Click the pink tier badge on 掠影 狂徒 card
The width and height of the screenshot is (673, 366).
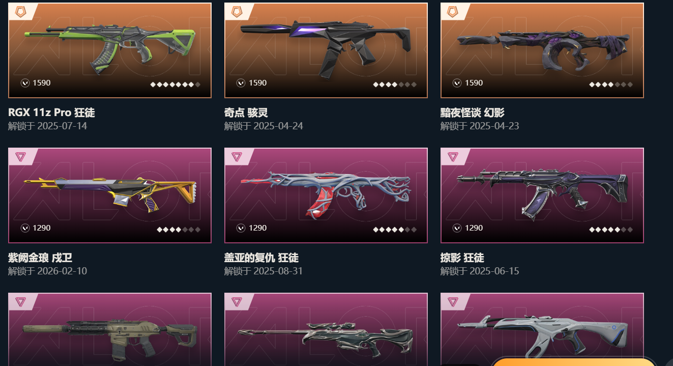453,157
